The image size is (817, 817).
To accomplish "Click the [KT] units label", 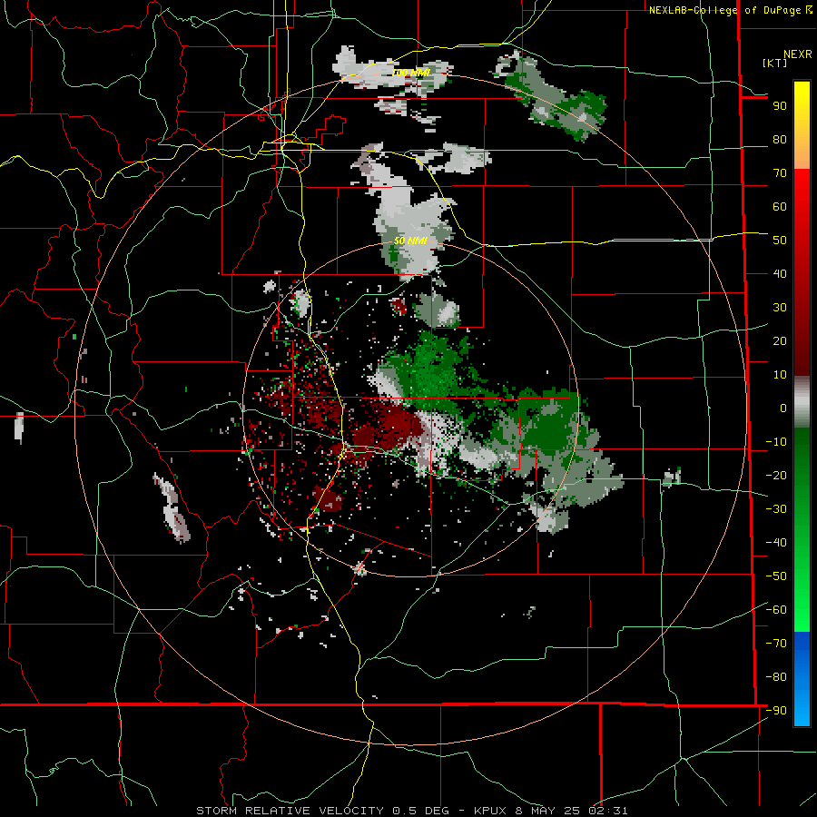I will [775, 63].
